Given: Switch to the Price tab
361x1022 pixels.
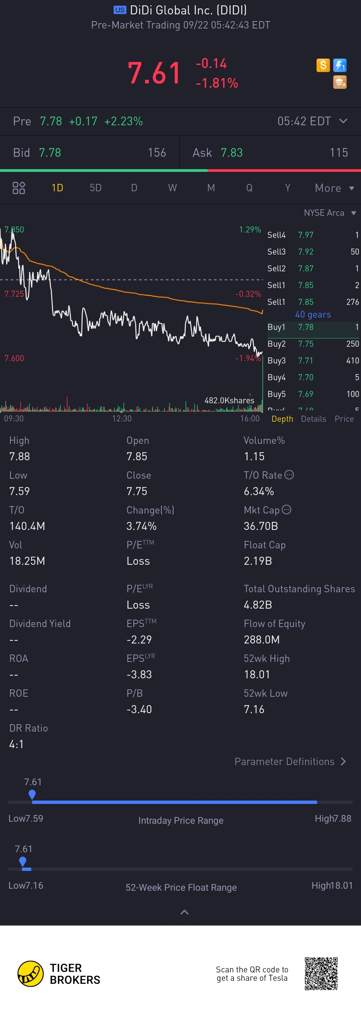Looking at the screenshot, I should pos(344,419).
